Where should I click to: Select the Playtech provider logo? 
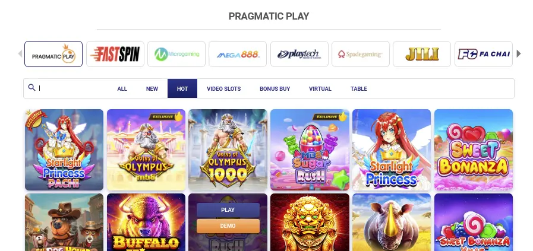pos(299,54)
